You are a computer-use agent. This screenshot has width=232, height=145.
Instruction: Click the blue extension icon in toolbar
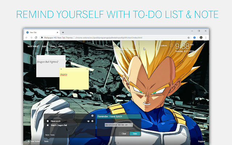click(194, 38)
